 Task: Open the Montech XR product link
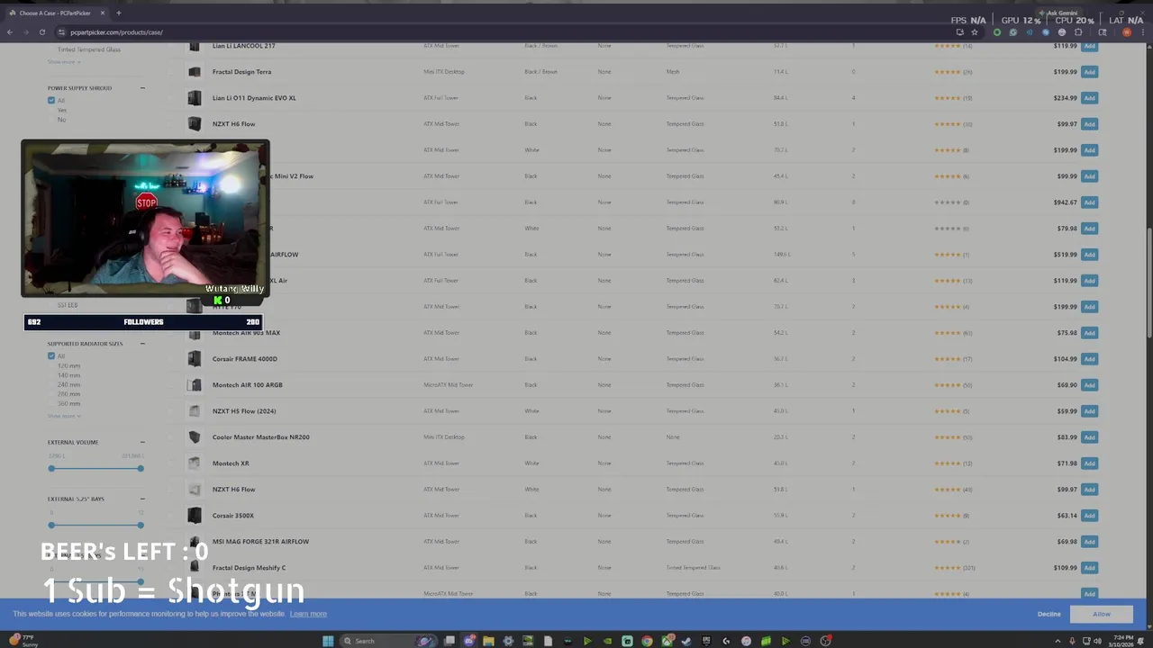click(x=231, y=463)
